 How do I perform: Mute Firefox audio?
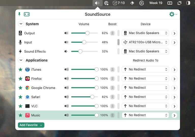pyautogui.click(x=66, y=79)
